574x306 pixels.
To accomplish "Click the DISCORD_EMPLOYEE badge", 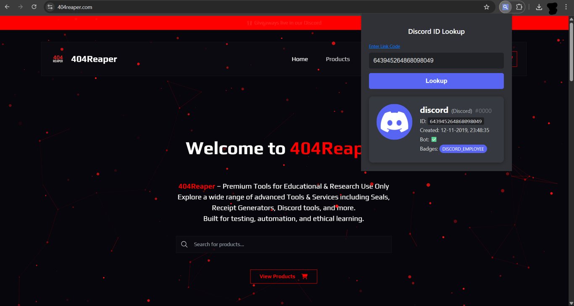I will tap(463, 149).
